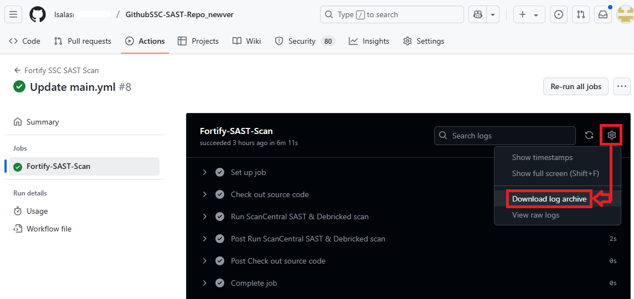Viewport: 634px width, 299px height.
Task: Click the Fortify-SAST-Scan log header title
Action: click(x=236, y=131)
